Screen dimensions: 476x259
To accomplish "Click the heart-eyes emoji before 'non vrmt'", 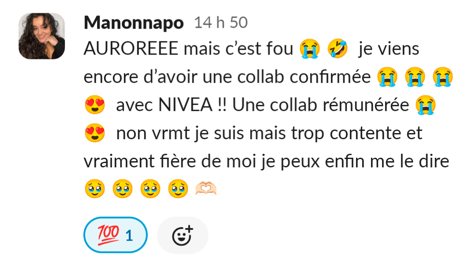I will coord(95,133).
